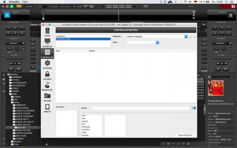Select Keyboard in the device list
Image resolution: width=237 pixels, height=148 pixels.
83,36
